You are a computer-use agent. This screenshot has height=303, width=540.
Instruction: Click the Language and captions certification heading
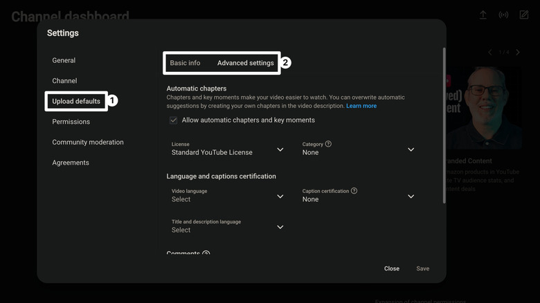[221, 176]
